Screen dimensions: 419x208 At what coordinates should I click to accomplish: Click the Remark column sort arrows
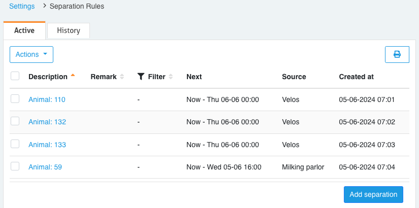[x=122, y=77]
